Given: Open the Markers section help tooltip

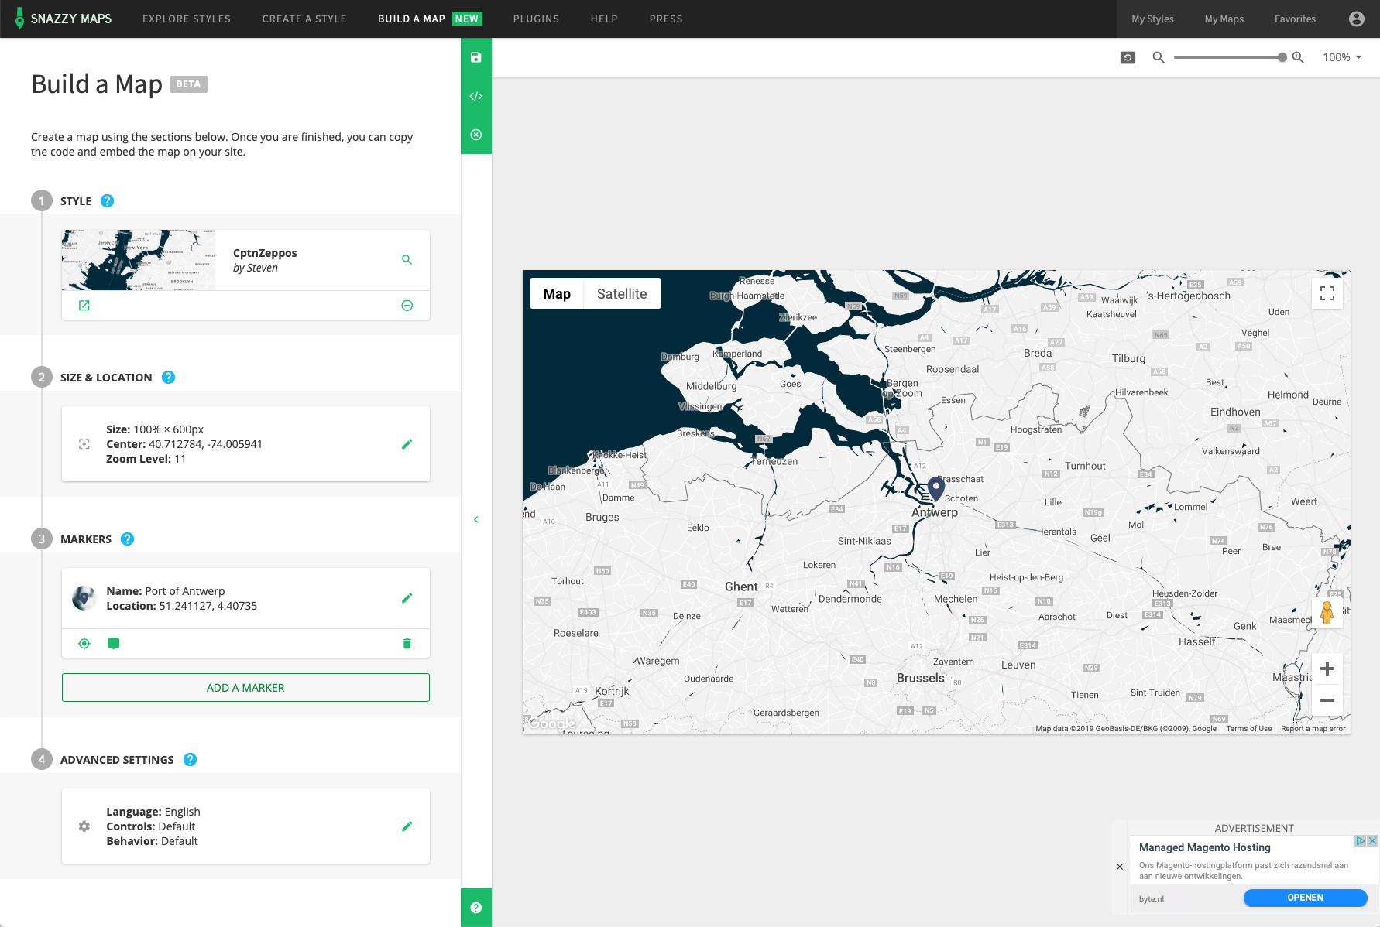Looking at the screenshot, I should [x=128, y=539].
